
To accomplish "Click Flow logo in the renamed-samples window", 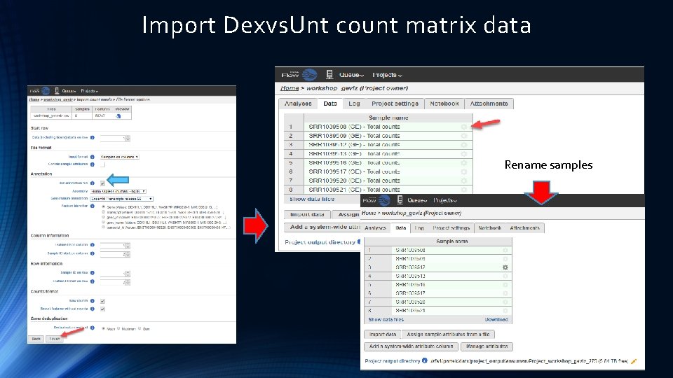I will 376,200.
